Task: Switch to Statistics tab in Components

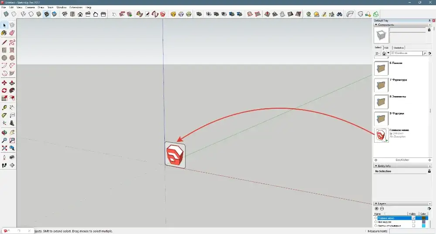Action: [399, 48]
